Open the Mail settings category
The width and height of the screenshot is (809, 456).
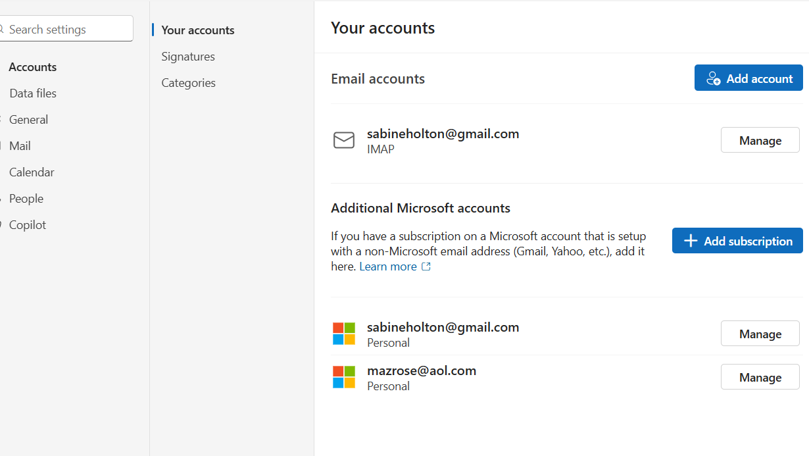coord(20,146)
